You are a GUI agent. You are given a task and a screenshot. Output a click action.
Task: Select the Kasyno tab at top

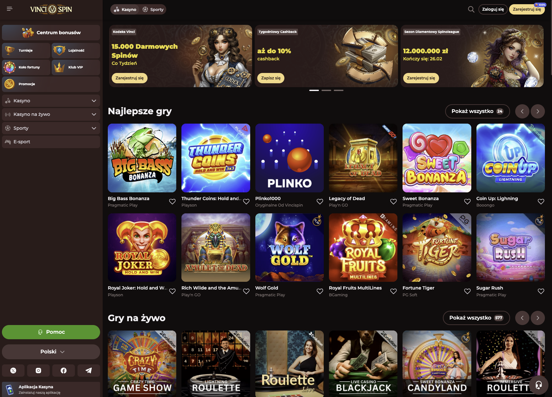[125, 9]
